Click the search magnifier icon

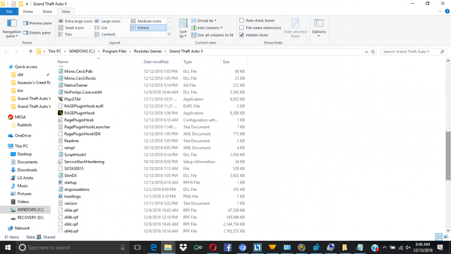pyautogui.click(x=442, y=51)
